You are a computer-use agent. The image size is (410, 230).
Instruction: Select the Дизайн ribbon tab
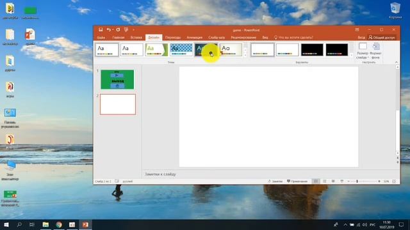coord(154,38)
